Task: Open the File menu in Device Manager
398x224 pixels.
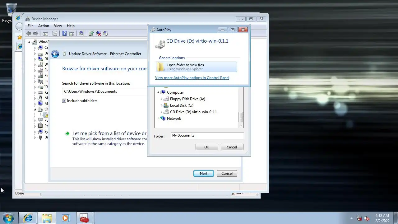Action: pyautogui.click(x=30, y=26)
